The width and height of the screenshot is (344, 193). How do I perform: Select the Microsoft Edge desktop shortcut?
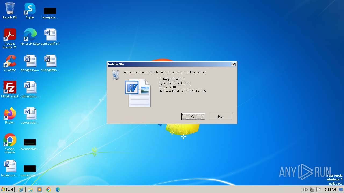coord(30,37)
